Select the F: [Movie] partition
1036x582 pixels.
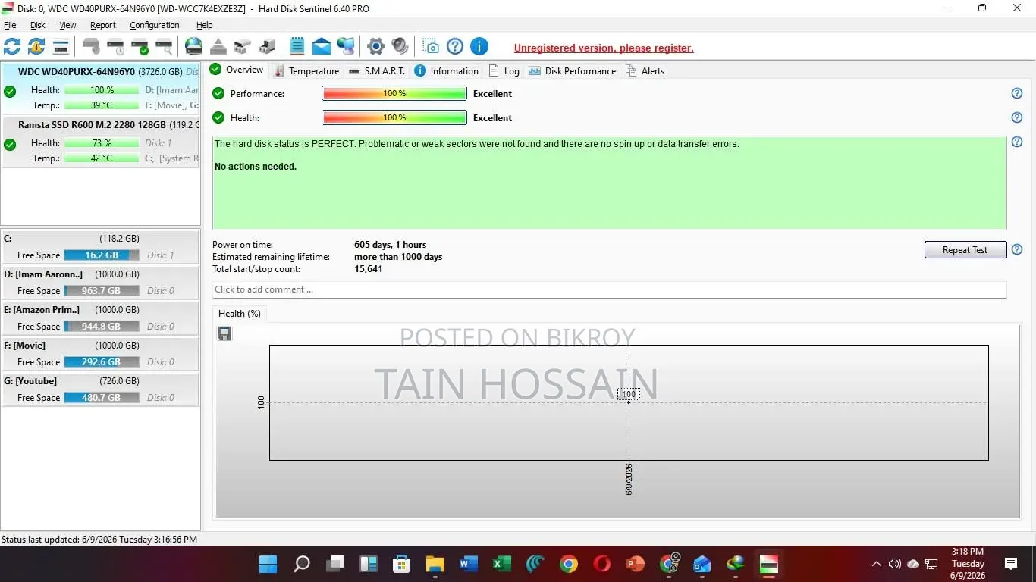coord(101,354)
